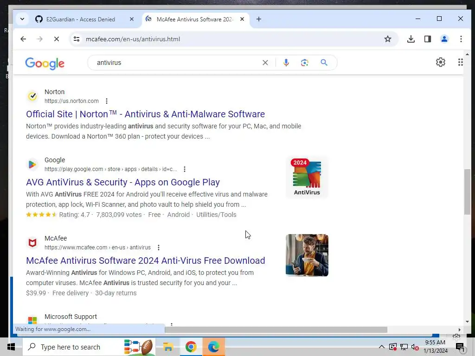The width and height of the screenshot is (475, 356).
Task: Open more options for Google Play result
Action: [x=185, y=169]
